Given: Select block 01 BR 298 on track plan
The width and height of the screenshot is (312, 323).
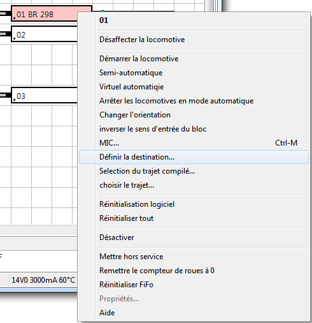Looking at the screenshot, I should pos(45,14).
